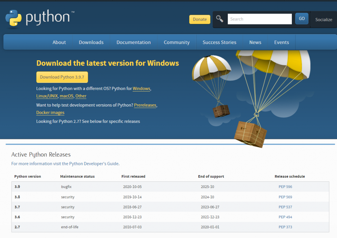Select version 3.8 cell in table
This screenshot has height=238, width=337.
coord(17,197)
